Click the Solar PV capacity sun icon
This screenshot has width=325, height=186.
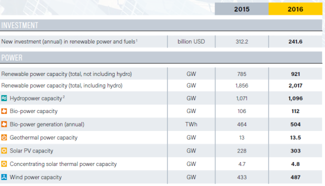[x=4, y=150]
